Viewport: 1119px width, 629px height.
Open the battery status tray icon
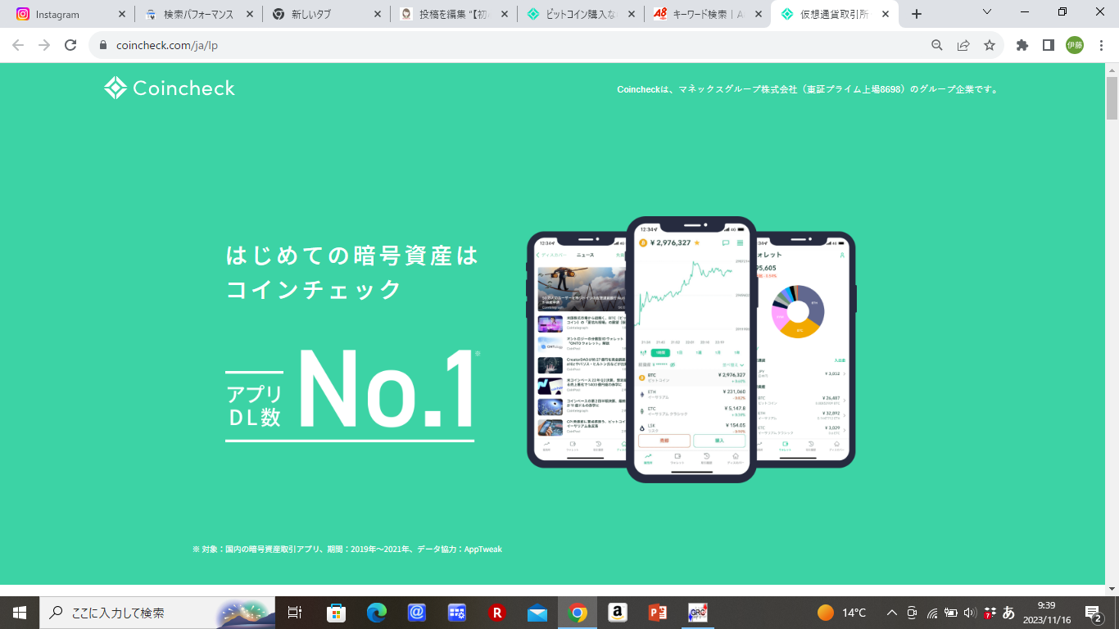[x=951, y=613]
